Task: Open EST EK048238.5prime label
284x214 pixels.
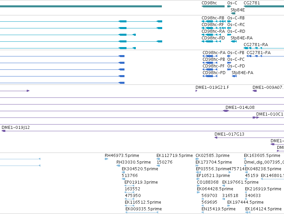Action: point(263,169)
